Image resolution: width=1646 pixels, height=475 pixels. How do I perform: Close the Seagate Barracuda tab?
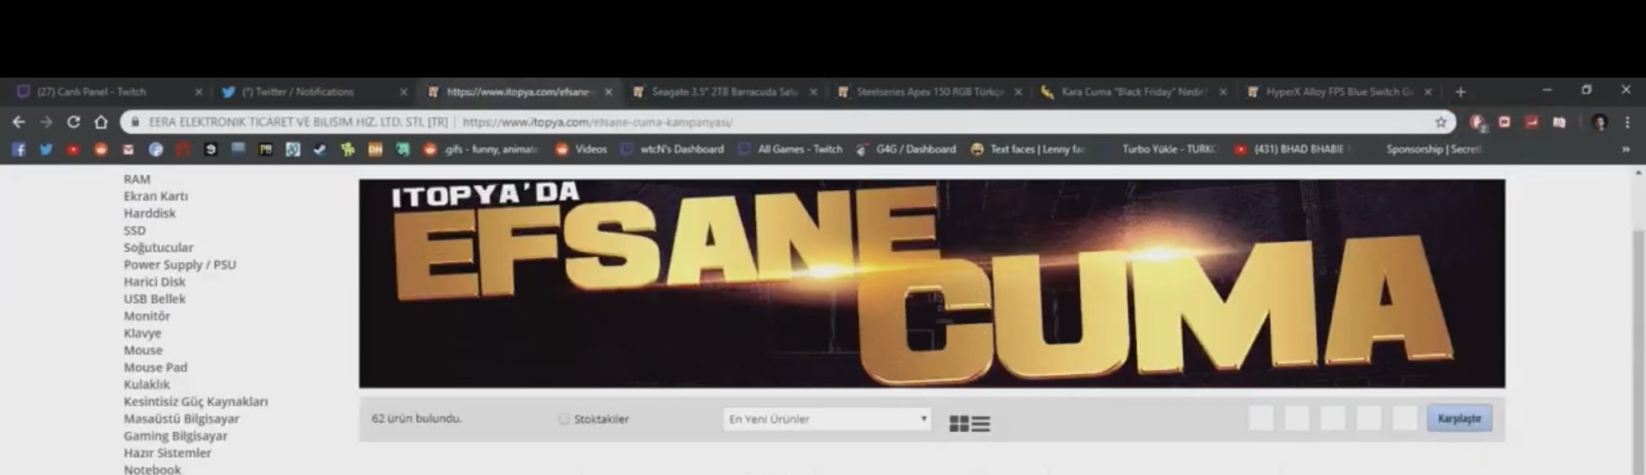click(x=814, y=92)
